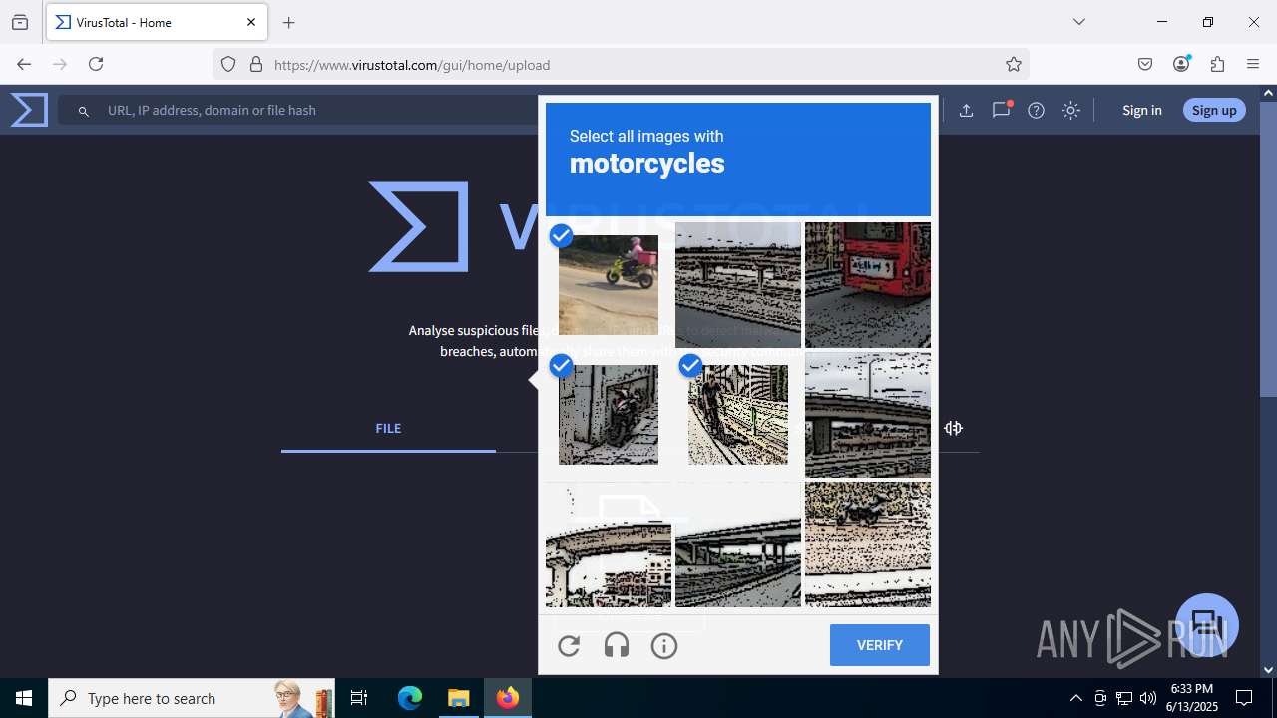This screenshot has height=718, width=1277.
Task: Click the upload file icon in header
Action: click(x=966, y=111)
